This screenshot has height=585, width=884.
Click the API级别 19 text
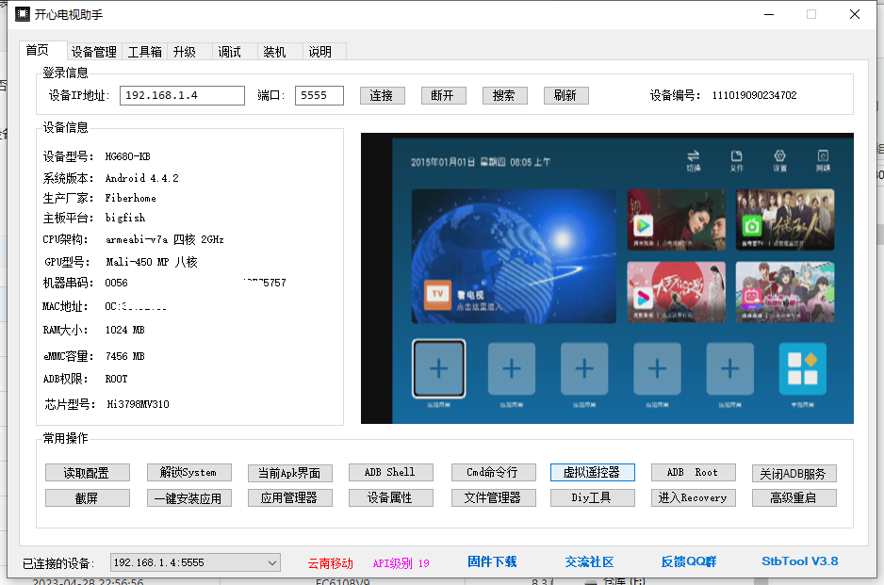tap(401, 563)
